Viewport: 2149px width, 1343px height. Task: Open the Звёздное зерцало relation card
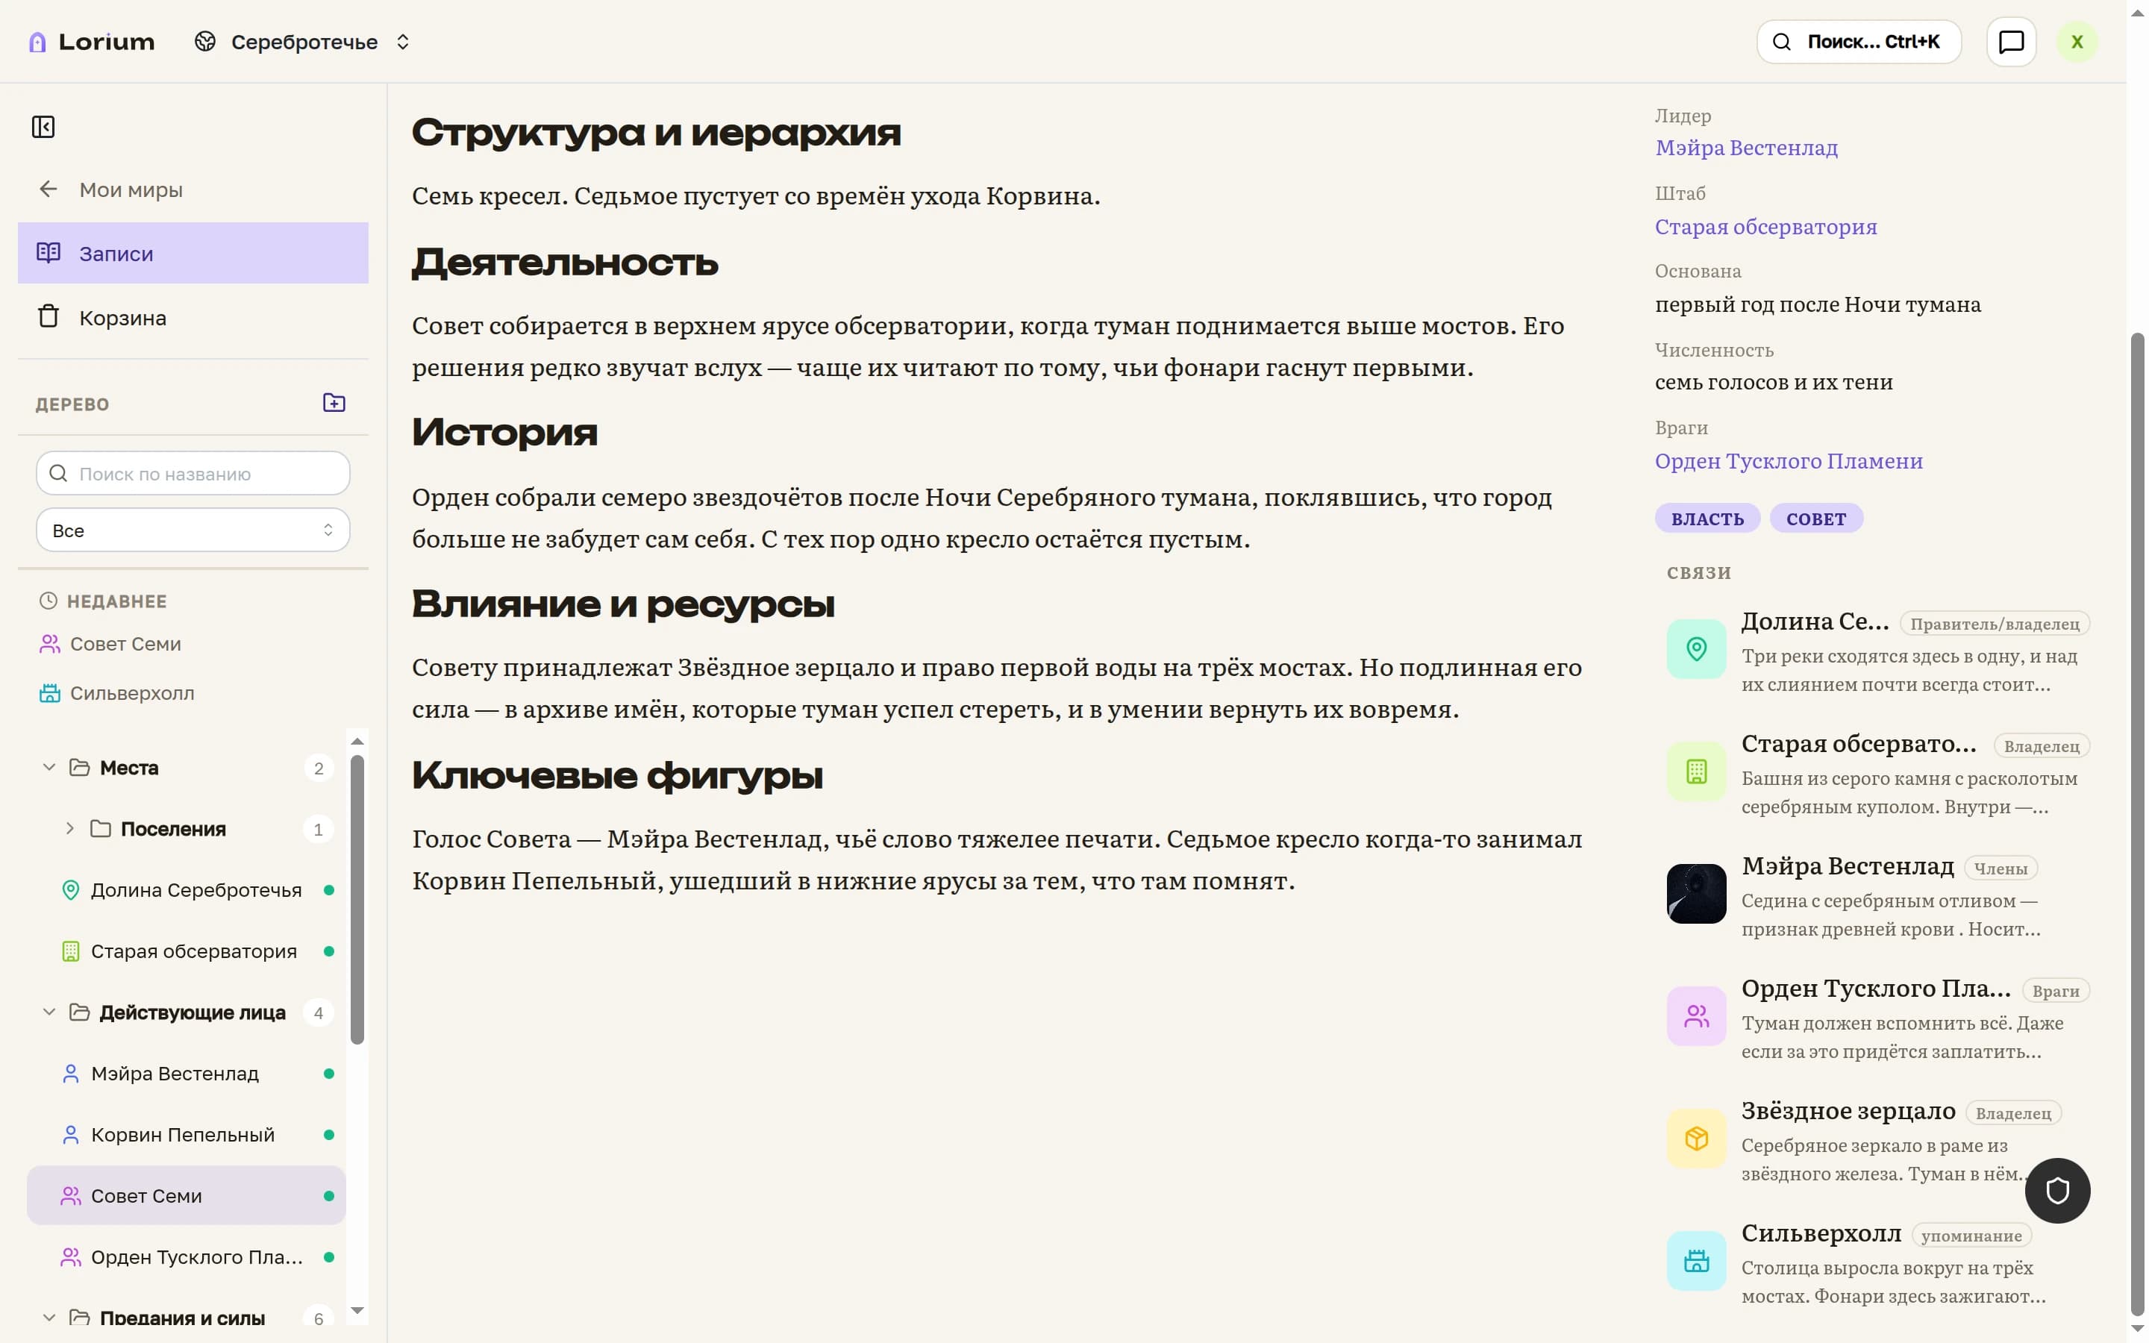pos(1877,1141)
